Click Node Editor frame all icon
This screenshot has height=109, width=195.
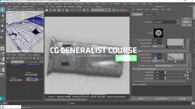point(30,58)
